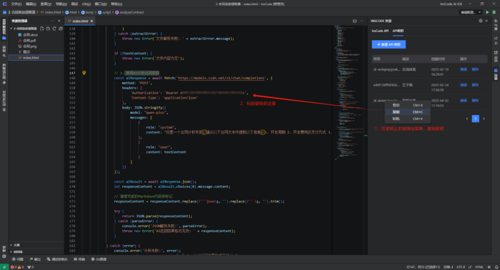This screenshot has height=270, width=500.
Task: Click 编辑 for the 在线体验 key
Action: point(463,69)
